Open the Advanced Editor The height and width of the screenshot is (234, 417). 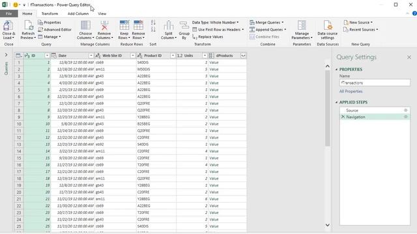click(55, 29)
